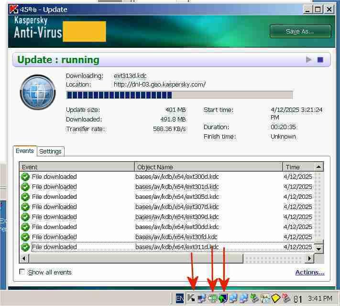This screenshot has height=306, width=340.
Task: Select the green check icon for ext309d.kdc
Action: pos(25,217)
